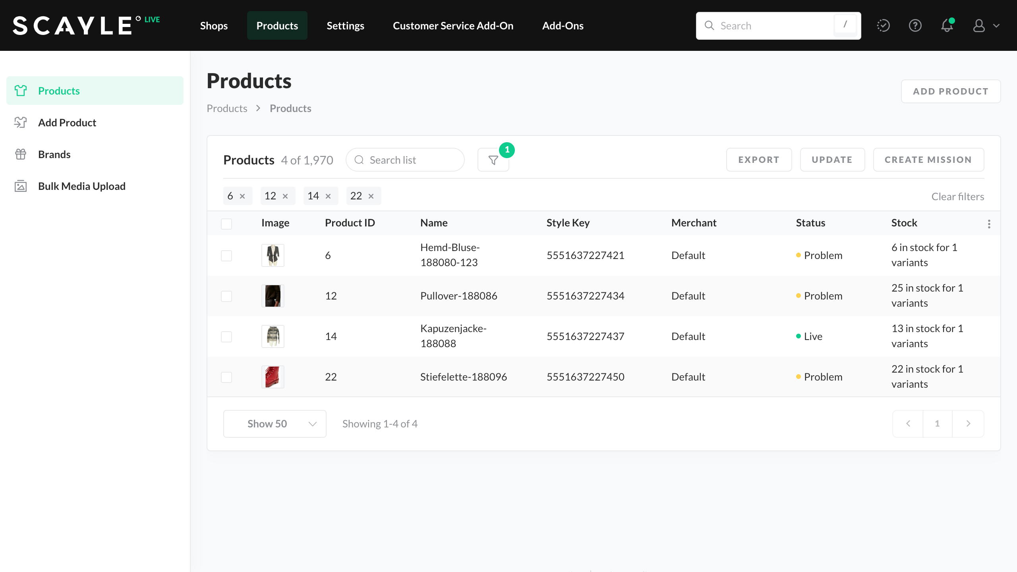This screenshot has height=572, width=1017.
Task: Click Clear filters link
Action: [x=957, y=197]
